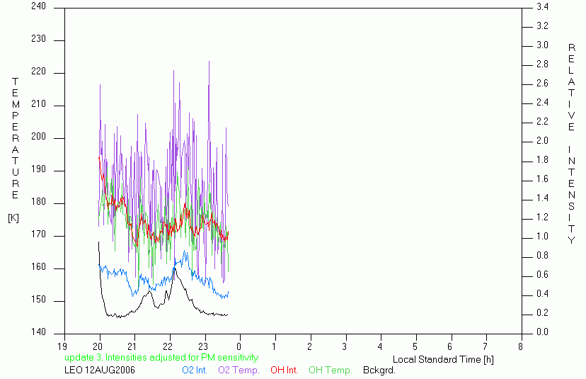Click the 'OH Temp.' legend label
The height and width of the screenshot is (379, 586).
click(331, 370)
